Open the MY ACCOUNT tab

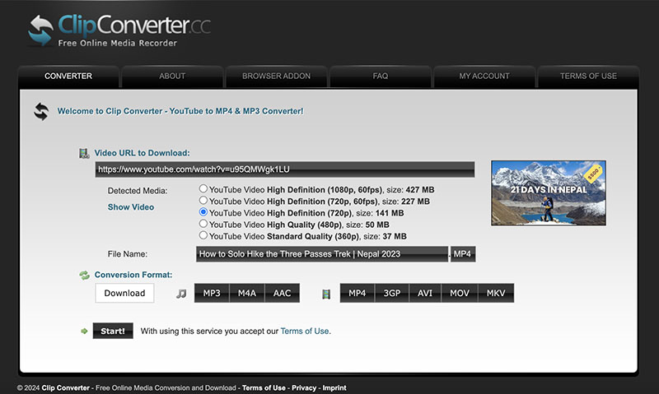tap(484, 76)
